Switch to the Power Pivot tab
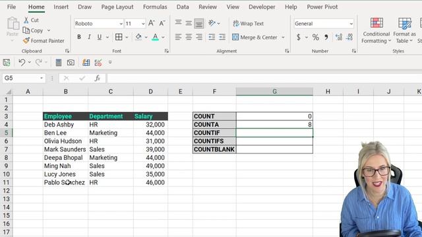This screenshot has height=237, width=422. click(x=322, y=7)
